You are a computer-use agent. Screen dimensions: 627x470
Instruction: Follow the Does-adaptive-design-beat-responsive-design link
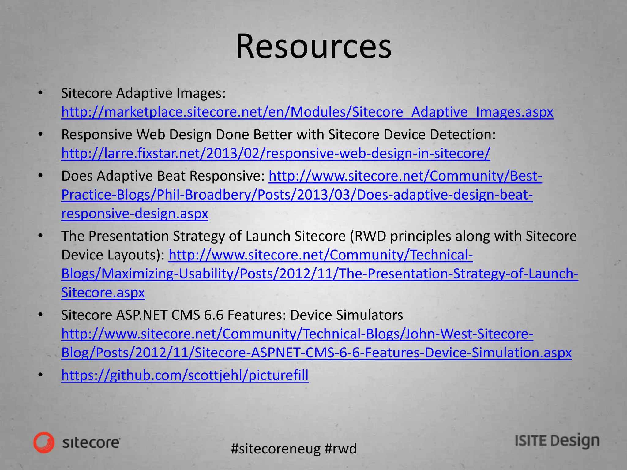(x=297, y=195)
